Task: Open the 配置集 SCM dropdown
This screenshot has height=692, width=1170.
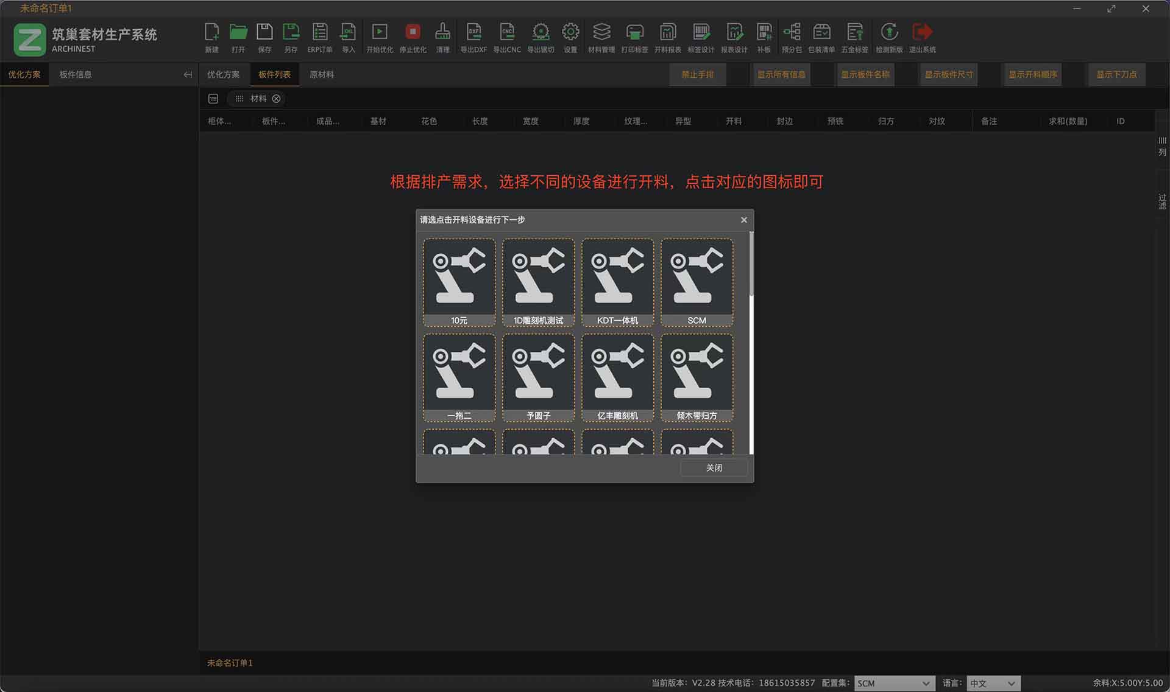Action: click(894, 683)
